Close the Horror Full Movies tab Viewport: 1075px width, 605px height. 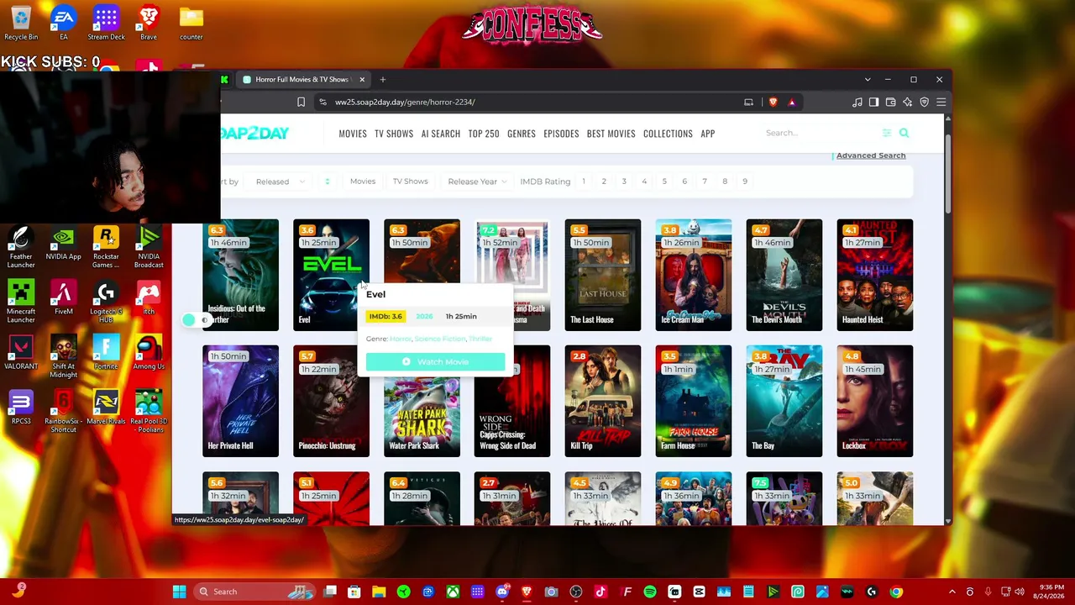pos(362,80)
